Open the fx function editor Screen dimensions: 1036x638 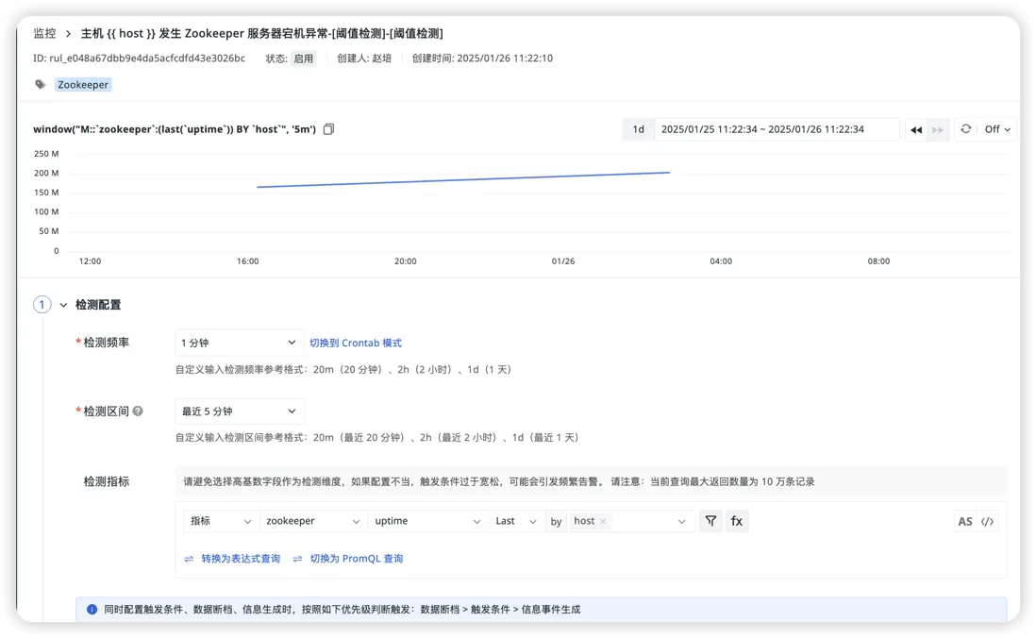tap(737, 521)
